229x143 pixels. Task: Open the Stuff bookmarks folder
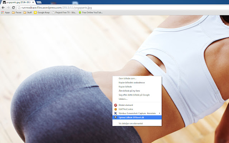tap(28, 13)
